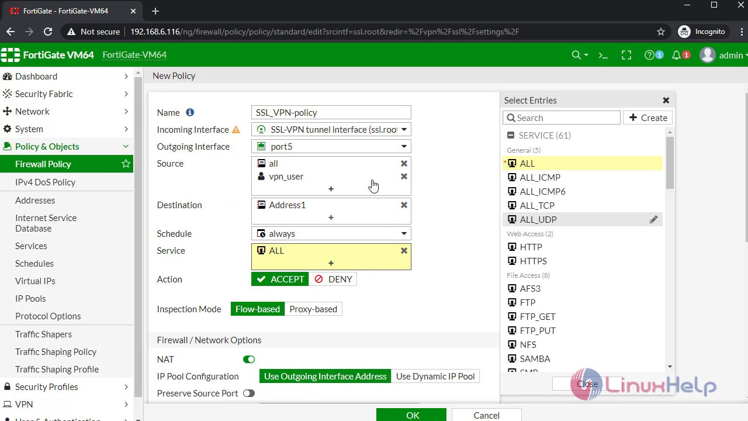The height and width of the screenshot is (421, 748).
Task: Close the Select Entries panel with X
Action: click(666, 101)
